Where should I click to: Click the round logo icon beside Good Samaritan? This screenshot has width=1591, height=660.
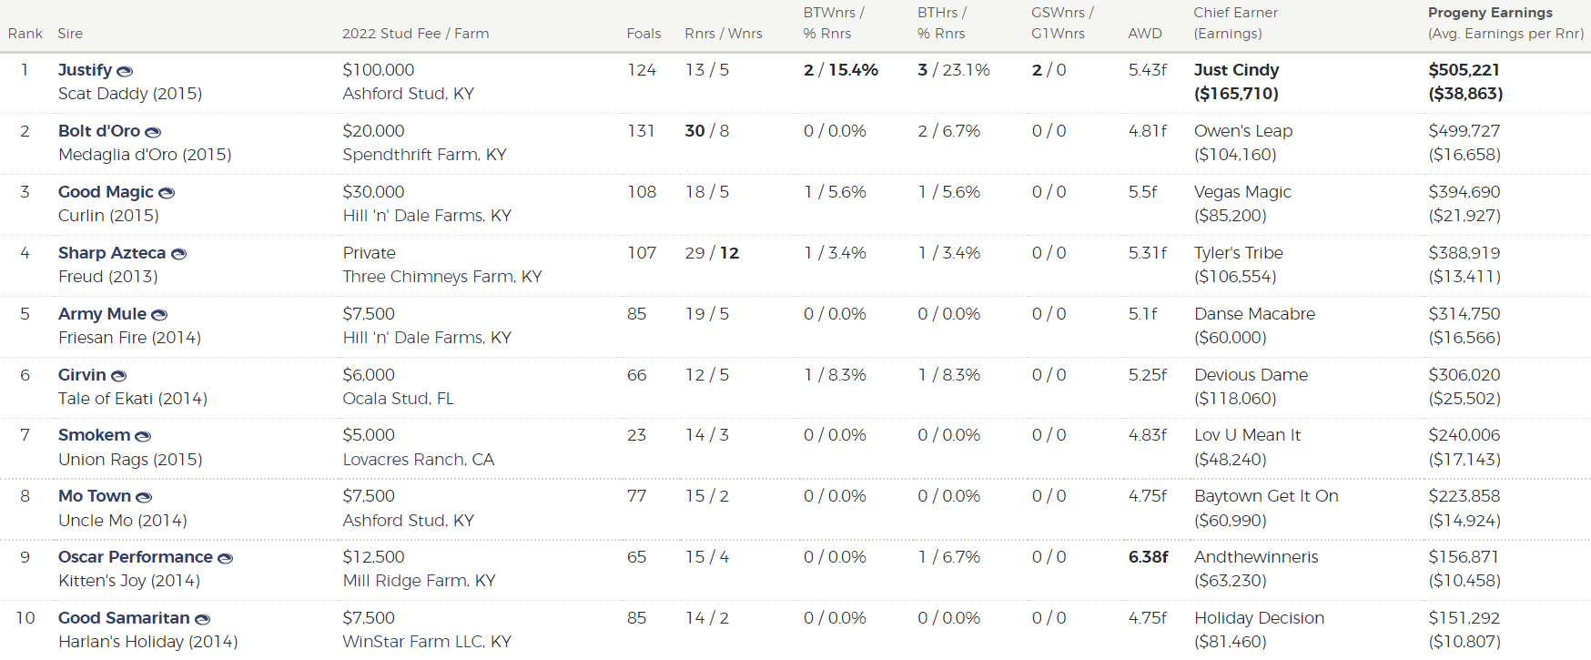coord(203,619)
